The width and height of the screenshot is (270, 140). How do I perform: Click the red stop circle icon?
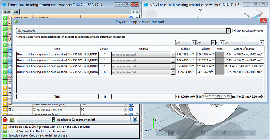click(5, 120)
